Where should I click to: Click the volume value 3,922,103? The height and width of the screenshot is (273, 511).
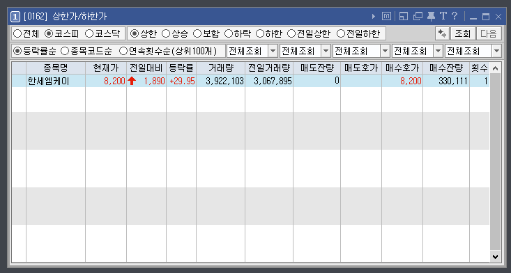click(225, 81)
